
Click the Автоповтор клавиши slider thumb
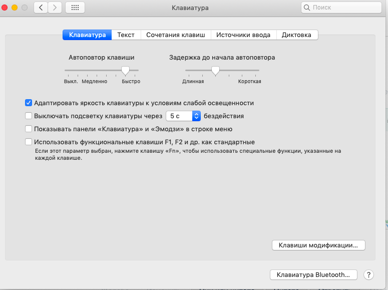(x=126, y=71)
